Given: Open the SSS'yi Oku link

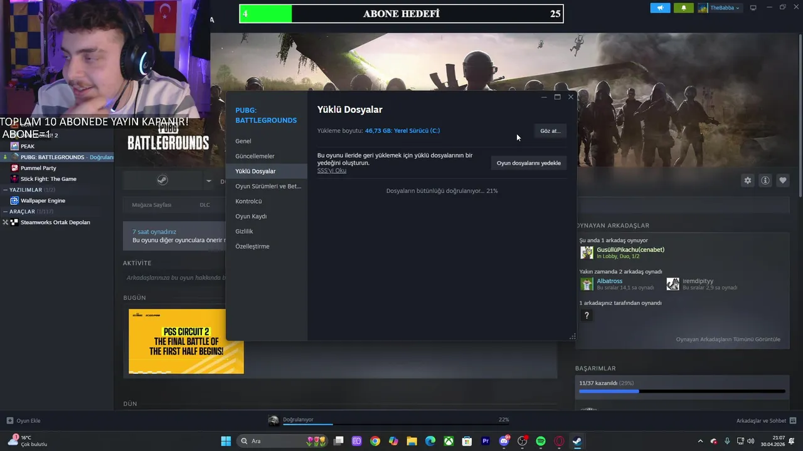Looking at the screenshot, I should click(x=332, y=170).
